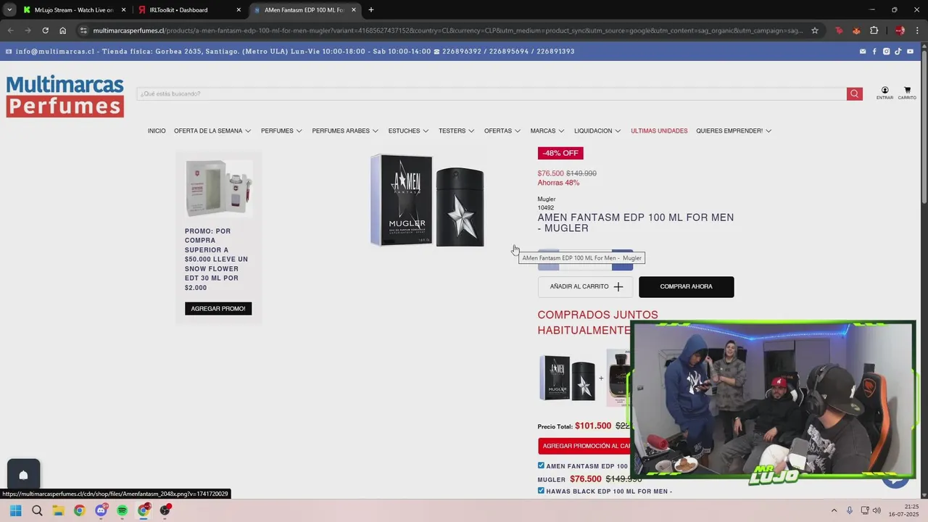928x522 pixels.
Task: Open OBS Studio from the taskbar
Action: pos(165,510)
